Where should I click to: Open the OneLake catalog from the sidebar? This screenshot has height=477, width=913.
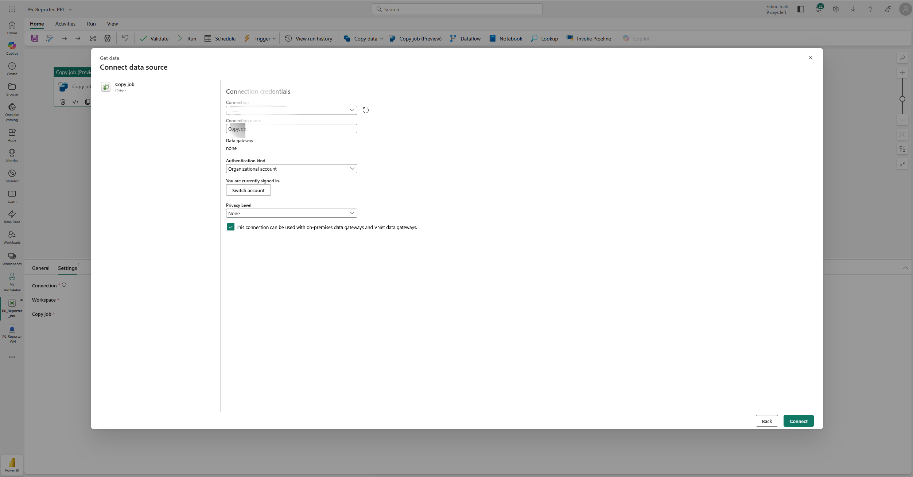click(x=12, y=111)
